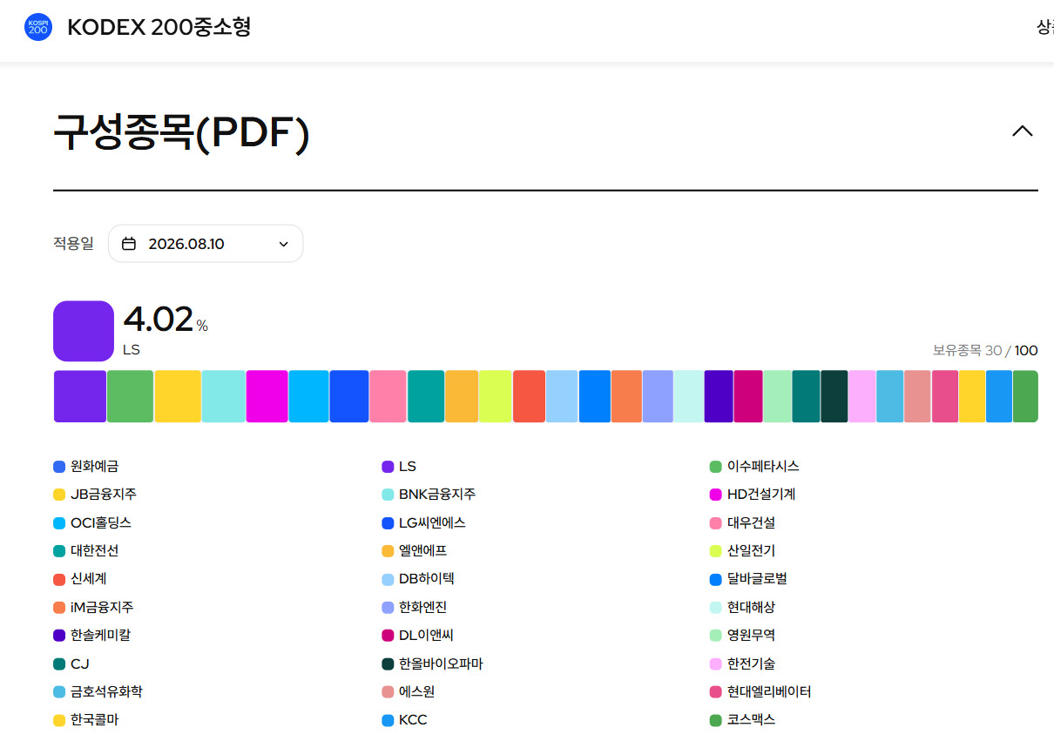This screenshot has height=741, width=1054.
Task: Select the light pink 한전기술 bar segment
Action: 862,396
